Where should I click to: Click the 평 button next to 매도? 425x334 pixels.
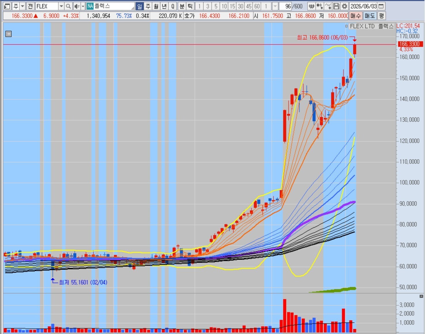click(382, 16)
